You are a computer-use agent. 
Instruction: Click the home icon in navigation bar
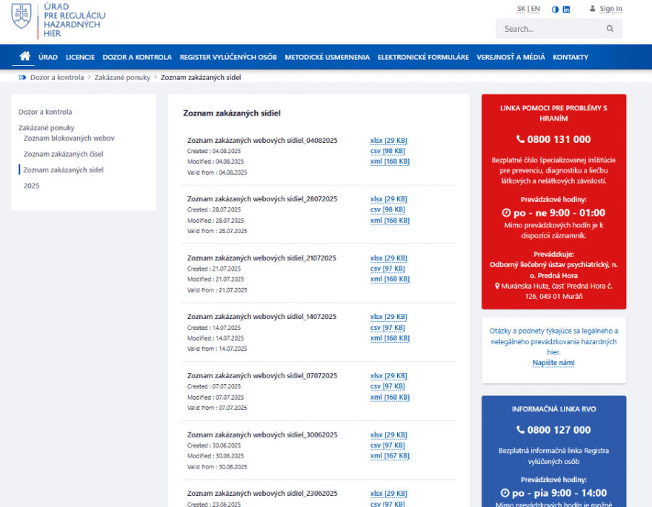[x=24, y=56]
